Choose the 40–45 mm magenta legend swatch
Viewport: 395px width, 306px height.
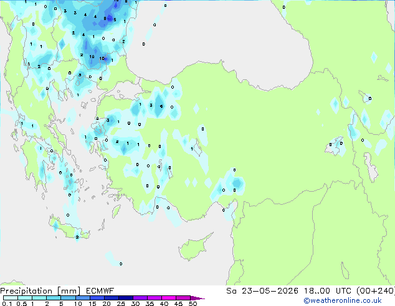[x=169, y=298]
